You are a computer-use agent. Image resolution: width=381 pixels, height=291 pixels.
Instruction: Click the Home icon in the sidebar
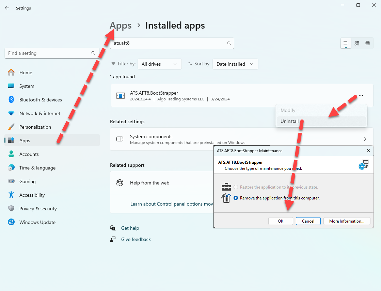(x=11, y=72)
